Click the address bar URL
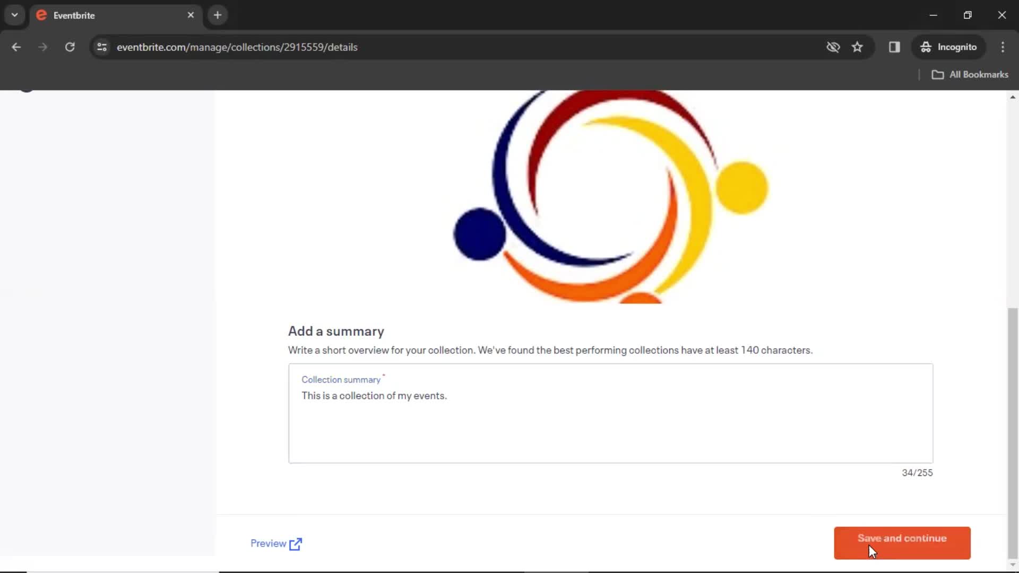The image size is (1019, 573). [237, 47]
